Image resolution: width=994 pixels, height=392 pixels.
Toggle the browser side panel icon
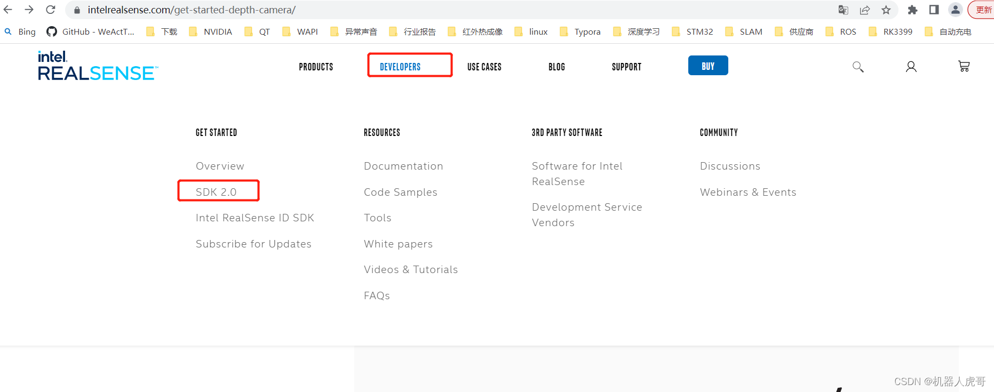click(934, 10)
